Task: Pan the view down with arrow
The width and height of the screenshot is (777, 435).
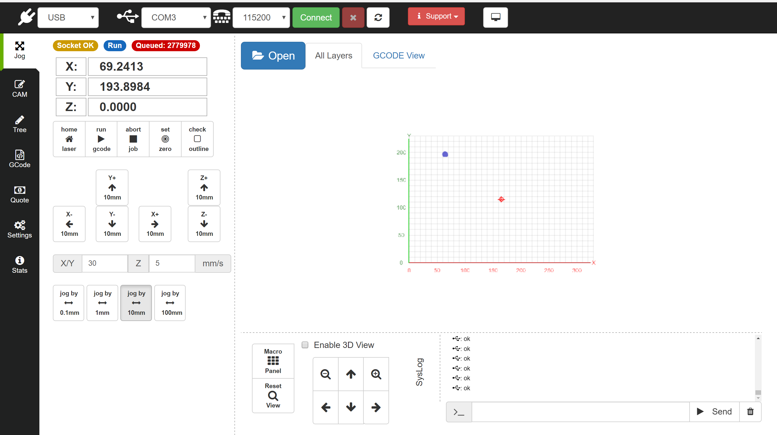Action: click(x=351, y=407)
